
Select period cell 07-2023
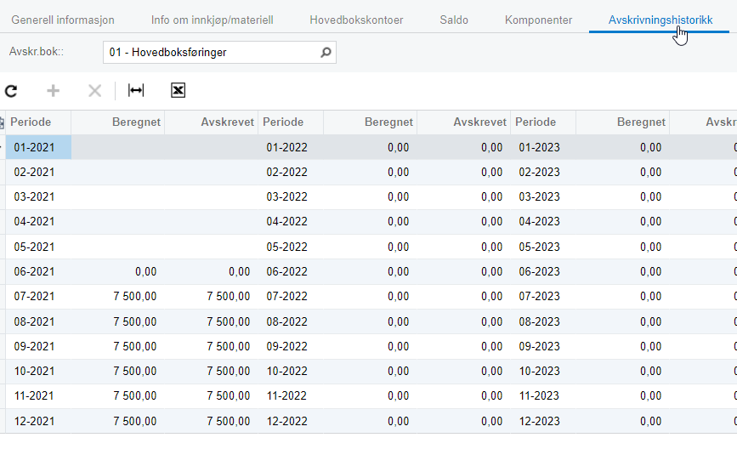[x=543, y=296]
